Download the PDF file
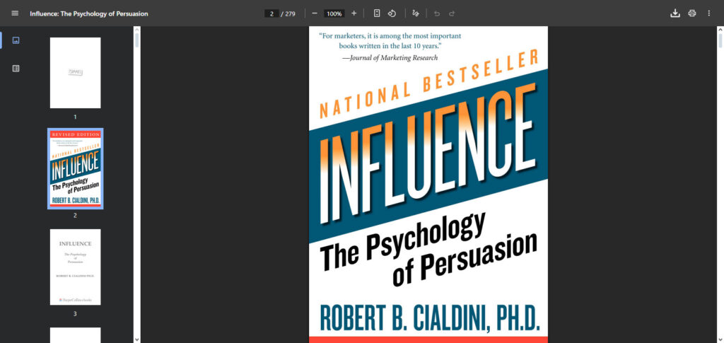Viewport: 724px width, 343px height. tap(675, 13)
